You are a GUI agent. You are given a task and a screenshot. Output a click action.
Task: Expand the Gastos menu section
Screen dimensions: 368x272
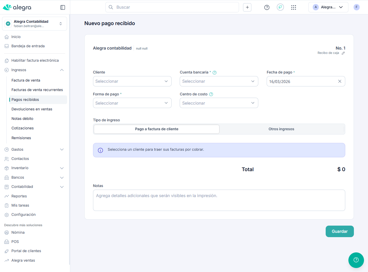click(x=35, y=150)
